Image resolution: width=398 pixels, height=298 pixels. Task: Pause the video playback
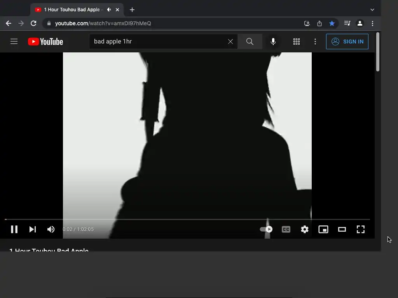coord(14,229)
